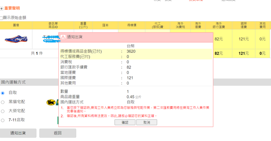The image size is (271, 141).
Task: Click the 其他費用 column header
Action: [263, 25]
